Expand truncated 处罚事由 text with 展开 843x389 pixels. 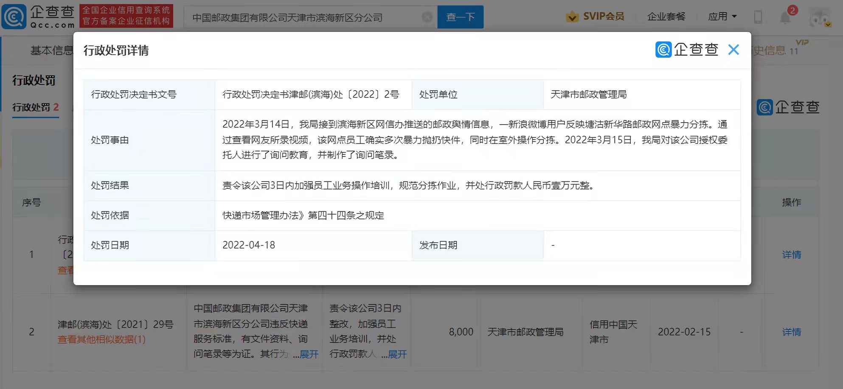309,354
